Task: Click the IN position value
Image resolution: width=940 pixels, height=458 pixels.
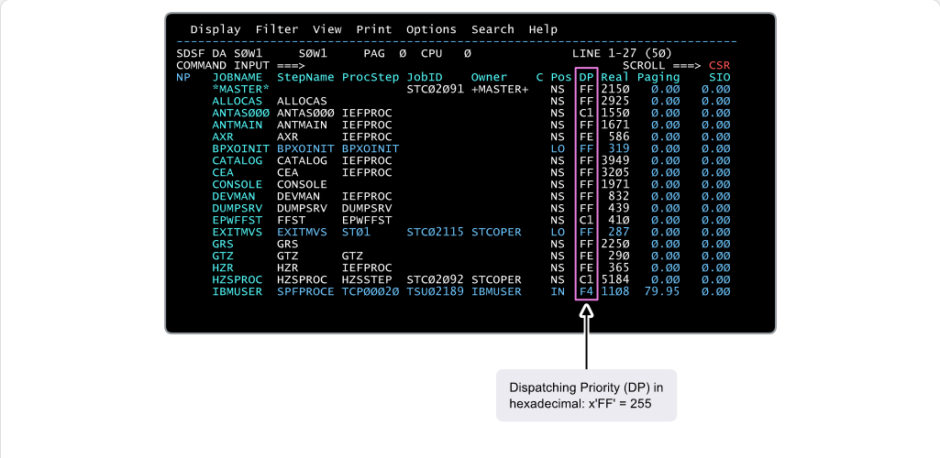Action: coord(557,291)
